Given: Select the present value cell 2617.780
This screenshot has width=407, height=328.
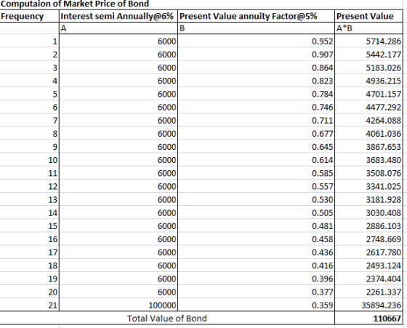Looking at the screenshot, I should pyautogui.click(x=369, y=252).
